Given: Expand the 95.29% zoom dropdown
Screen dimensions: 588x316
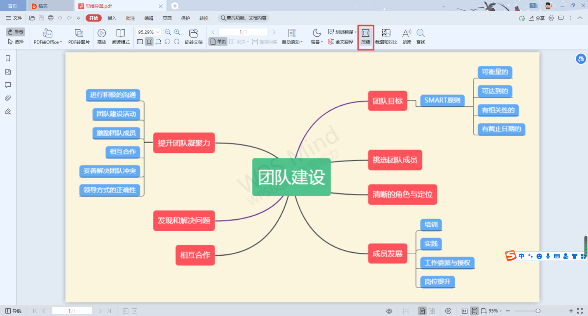Looking at the screenshot, I should (158, 32).
